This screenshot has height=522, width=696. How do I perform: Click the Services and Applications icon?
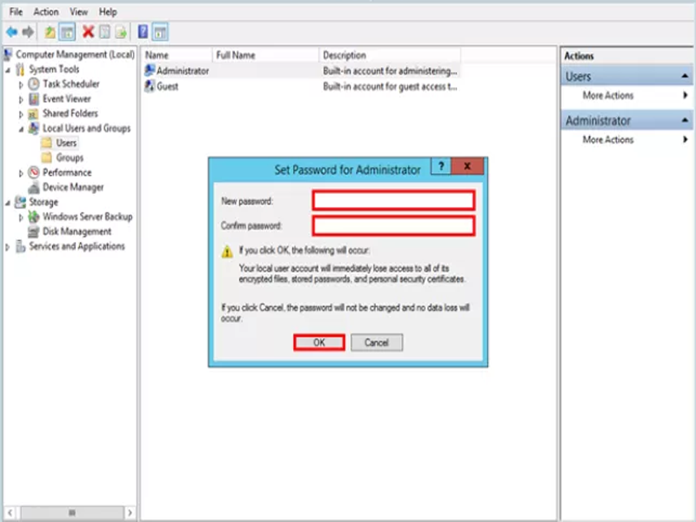(20, 246)
